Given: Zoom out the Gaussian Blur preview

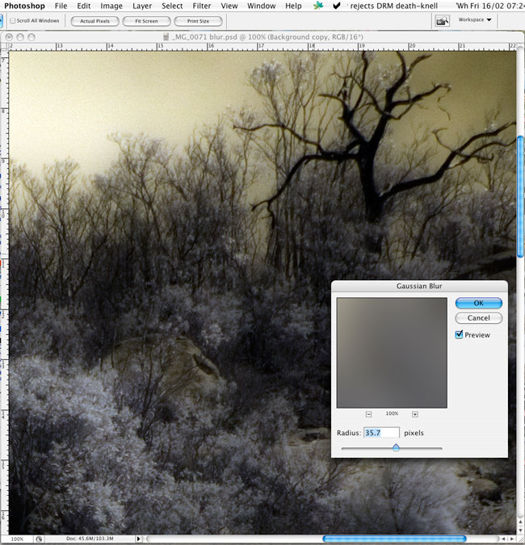Looking at the screenshot, I should pyautogui.click(x=368, y=413).
